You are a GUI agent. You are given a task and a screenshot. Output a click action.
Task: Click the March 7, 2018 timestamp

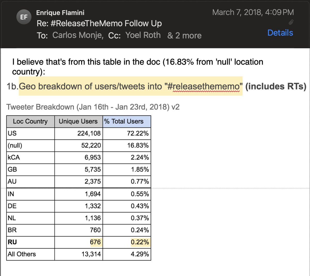(253, 12)
